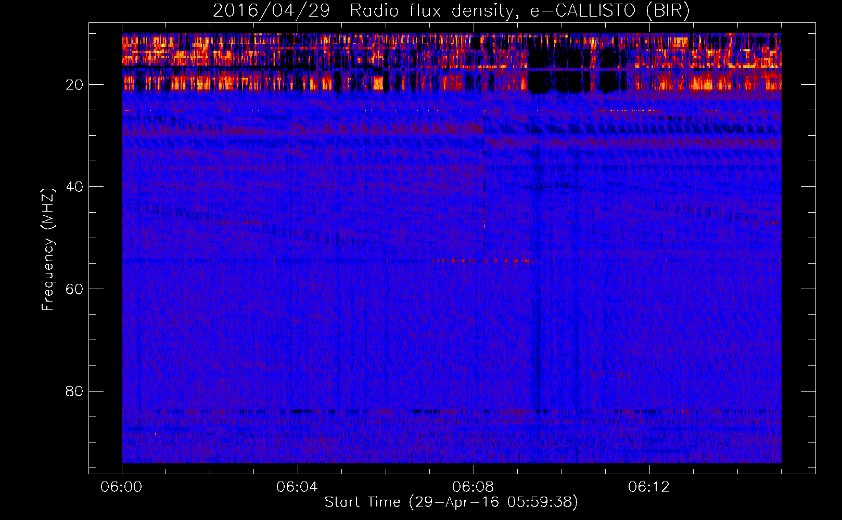This screenshot has width=842, height=520.
Task: Click the 06:08 time tick label
Action: coord(473,487)
